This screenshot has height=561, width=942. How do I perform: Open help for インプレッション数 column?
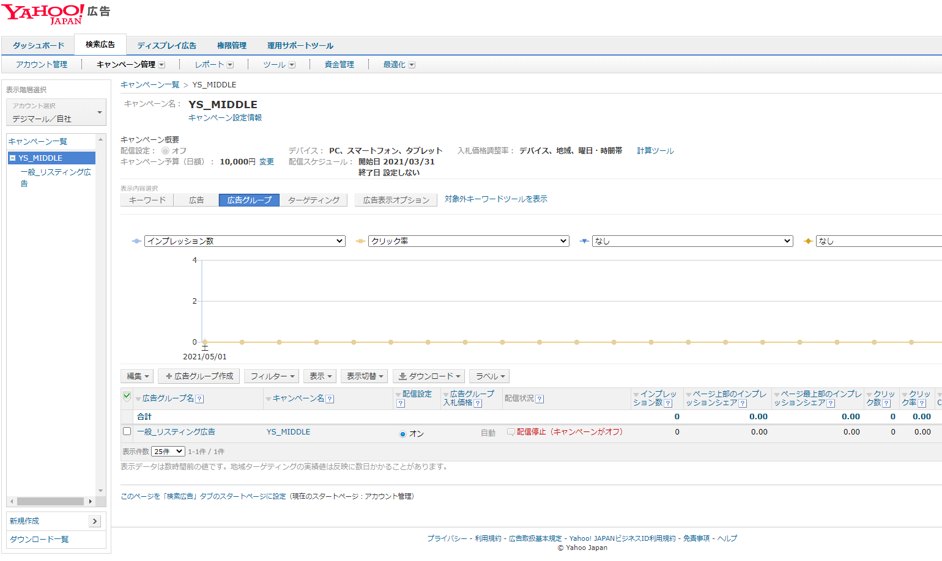click(668, 403)
